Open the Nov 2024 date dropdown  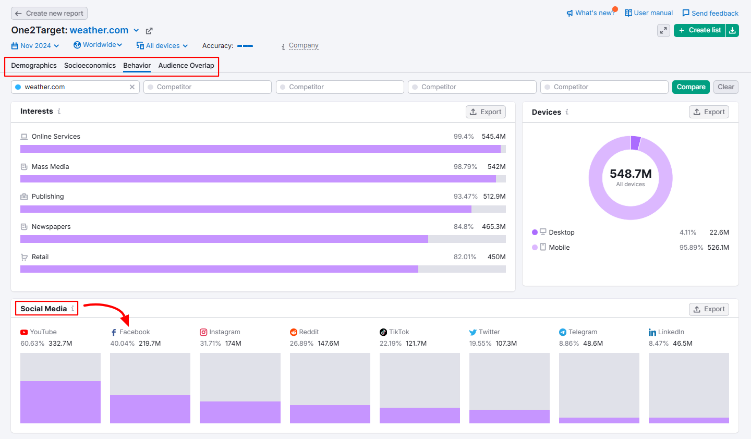(x=35, y=46)
